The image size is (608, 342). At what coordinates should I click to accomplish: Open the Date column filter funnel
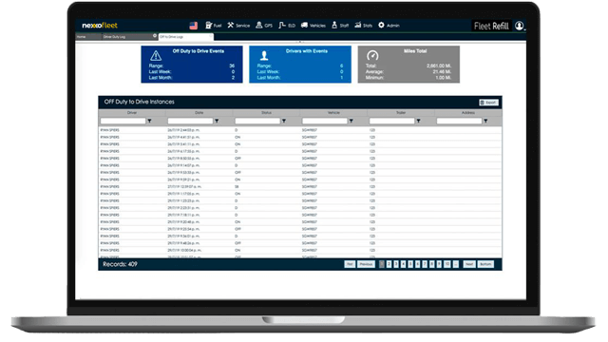tap(217, 121)
